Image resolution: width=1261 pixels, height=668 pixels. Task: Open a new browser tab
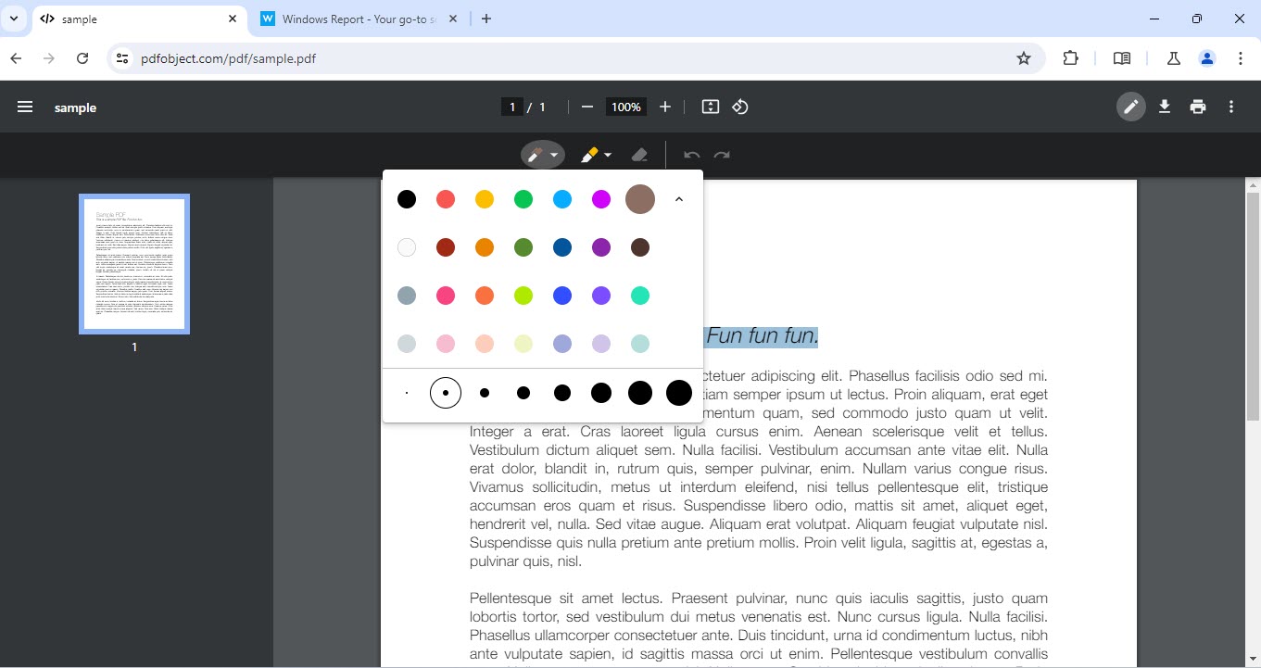tap(486, 19)
